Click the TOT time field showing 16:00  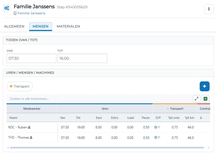[82, 58]
